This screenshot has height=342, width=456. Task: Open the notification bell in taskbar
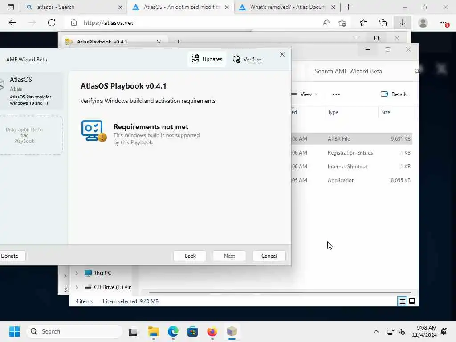point(444,331)
